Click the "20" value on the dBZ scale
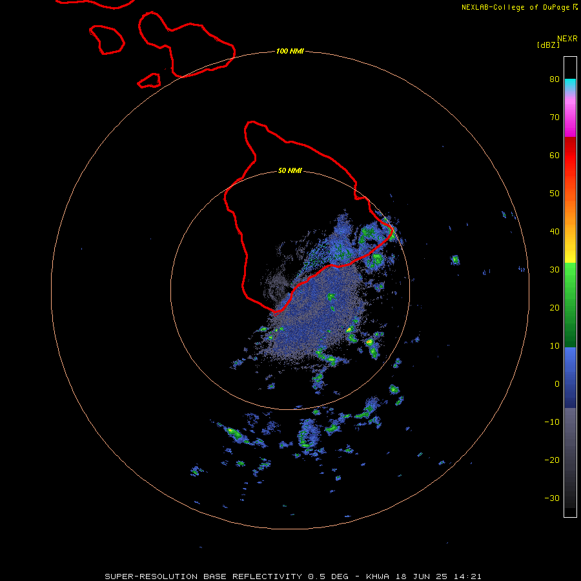 click(555, 308)
